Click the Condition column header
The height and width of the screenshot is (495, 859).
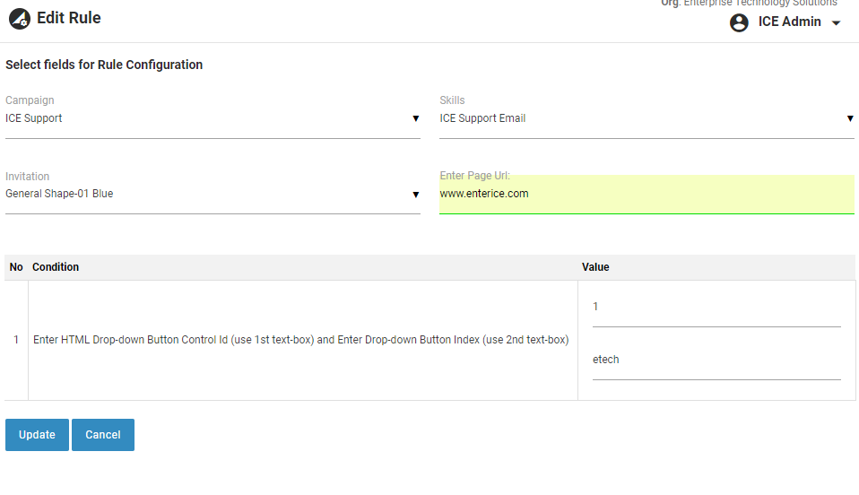pyautogui.click(x=56, y=267)
